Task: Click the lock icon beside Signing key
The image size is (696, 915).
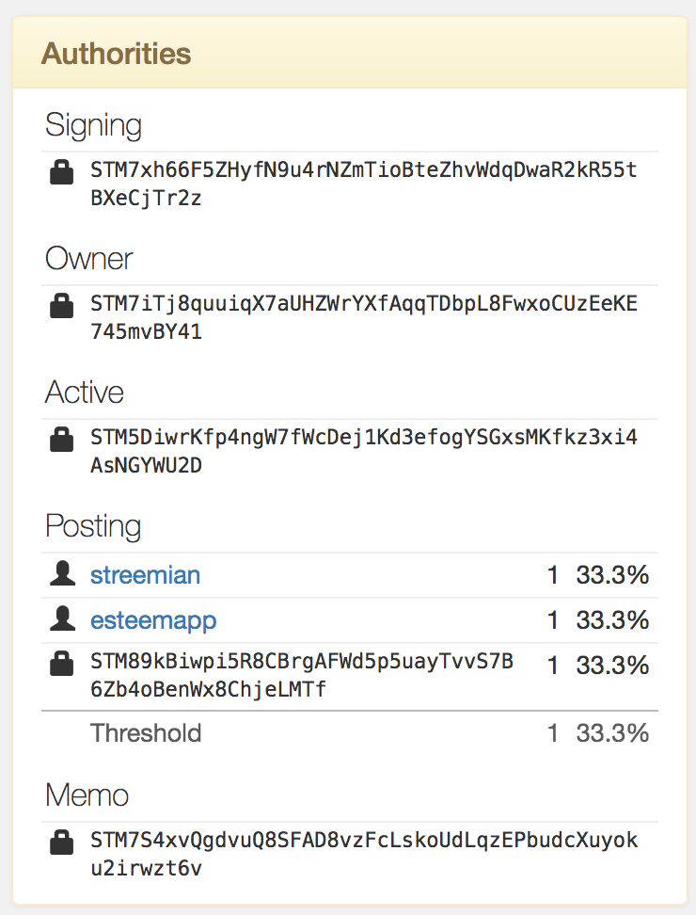Action: coord(62,173)
